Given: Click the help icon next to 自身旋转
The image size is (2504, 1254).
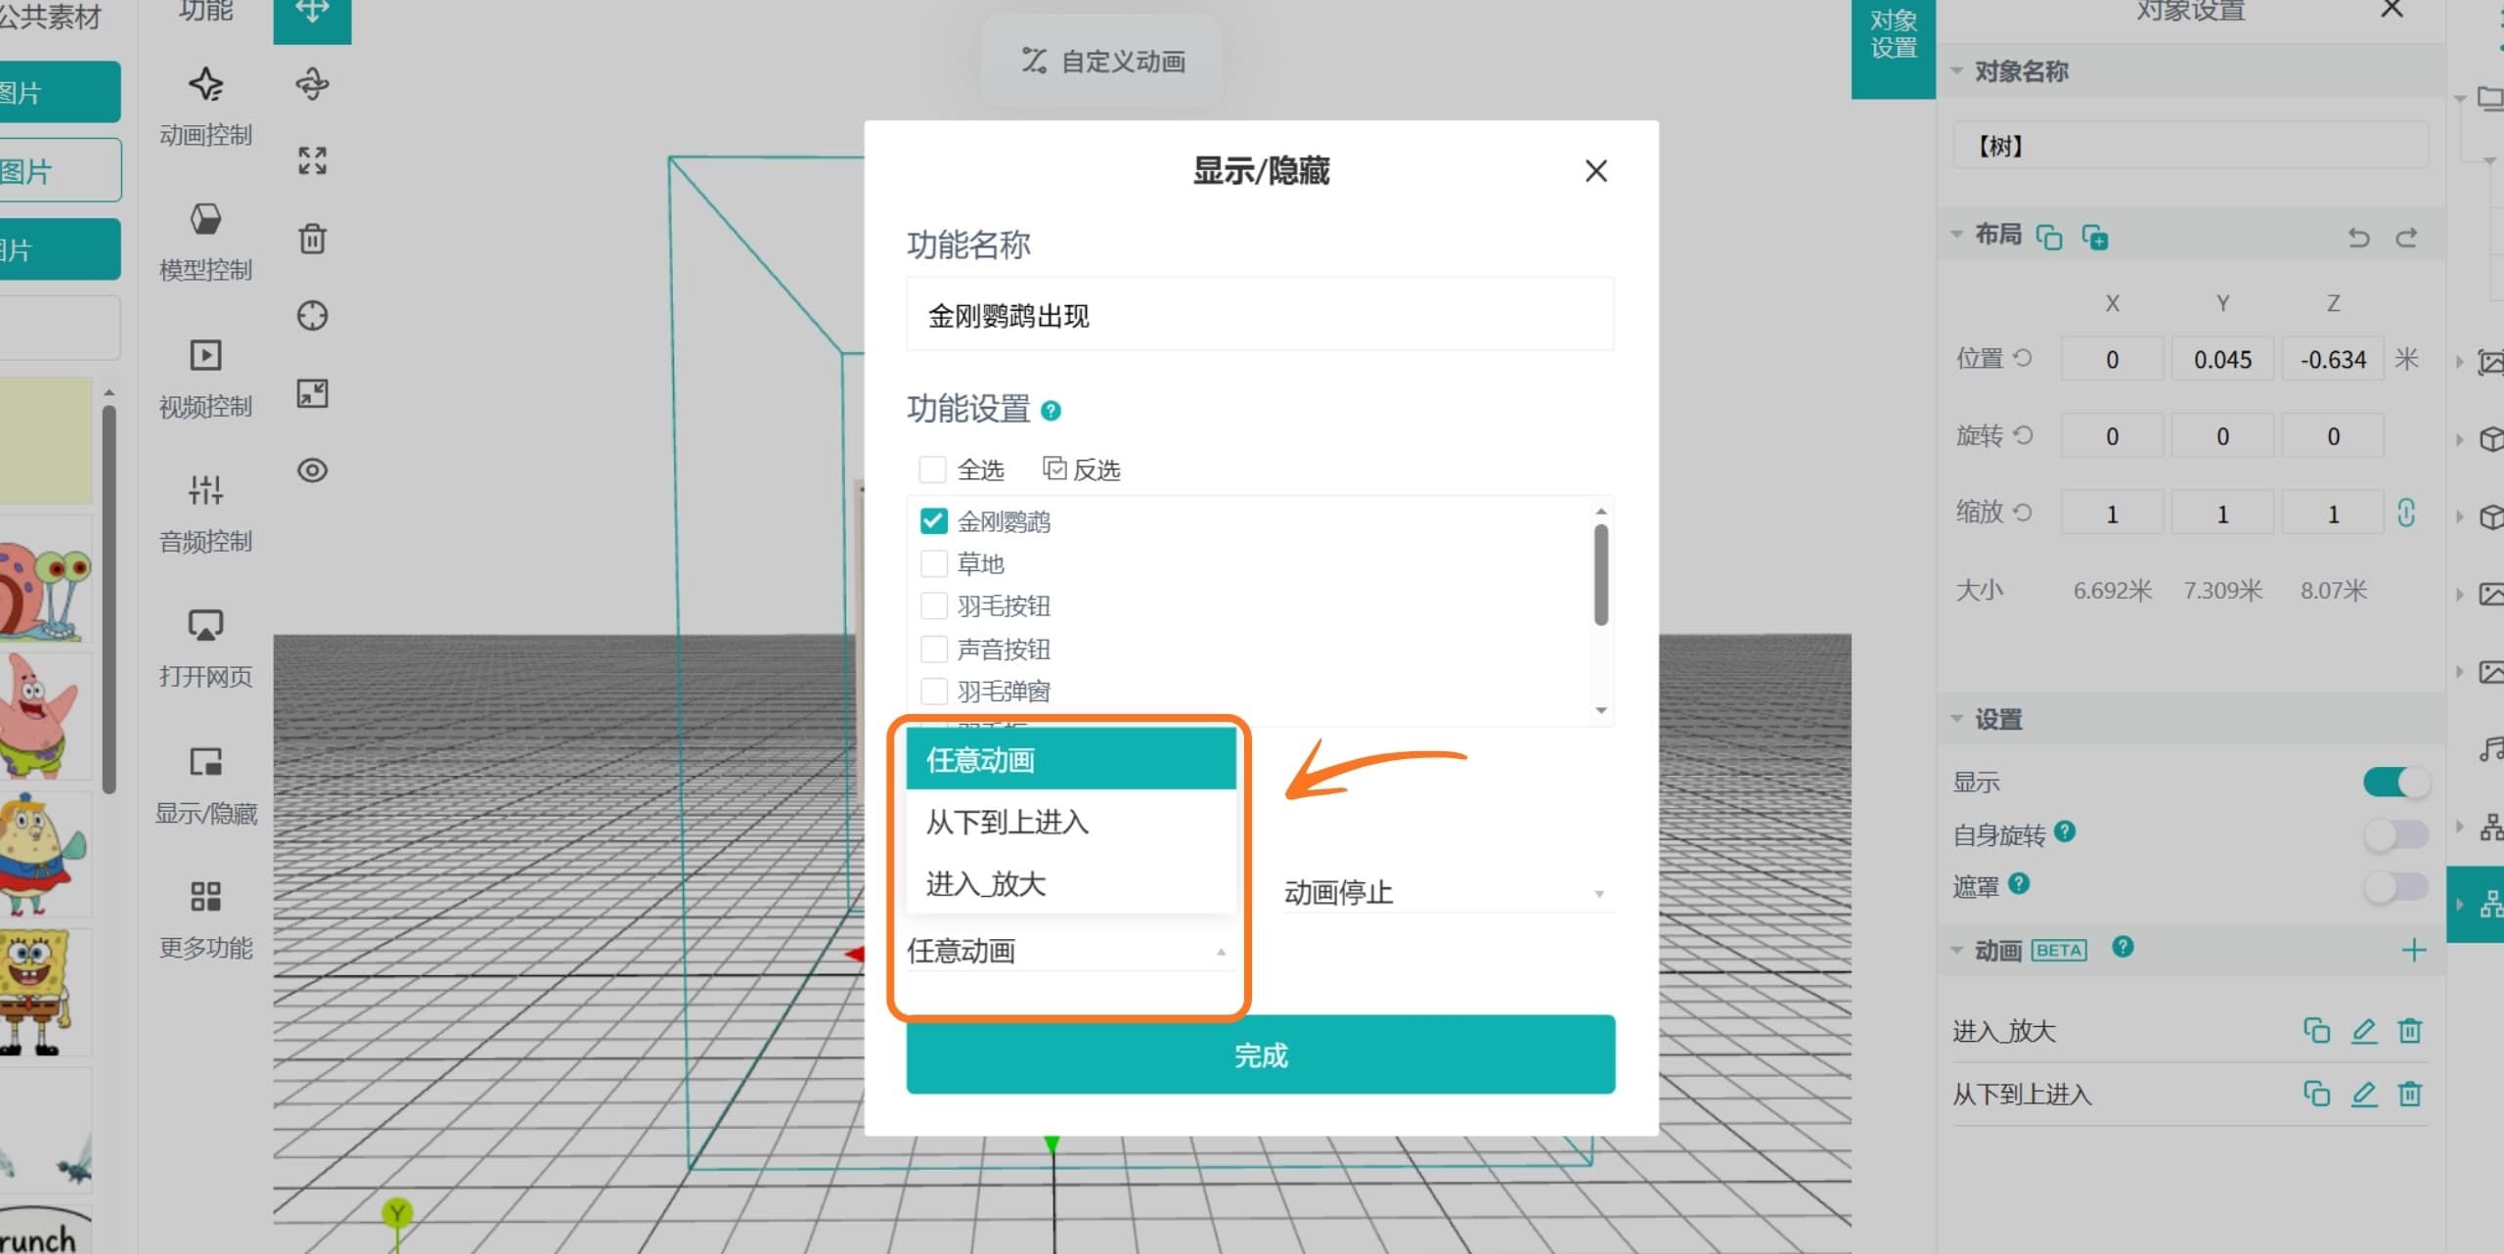Looking at the screenshot, I should click(2065, 831).
